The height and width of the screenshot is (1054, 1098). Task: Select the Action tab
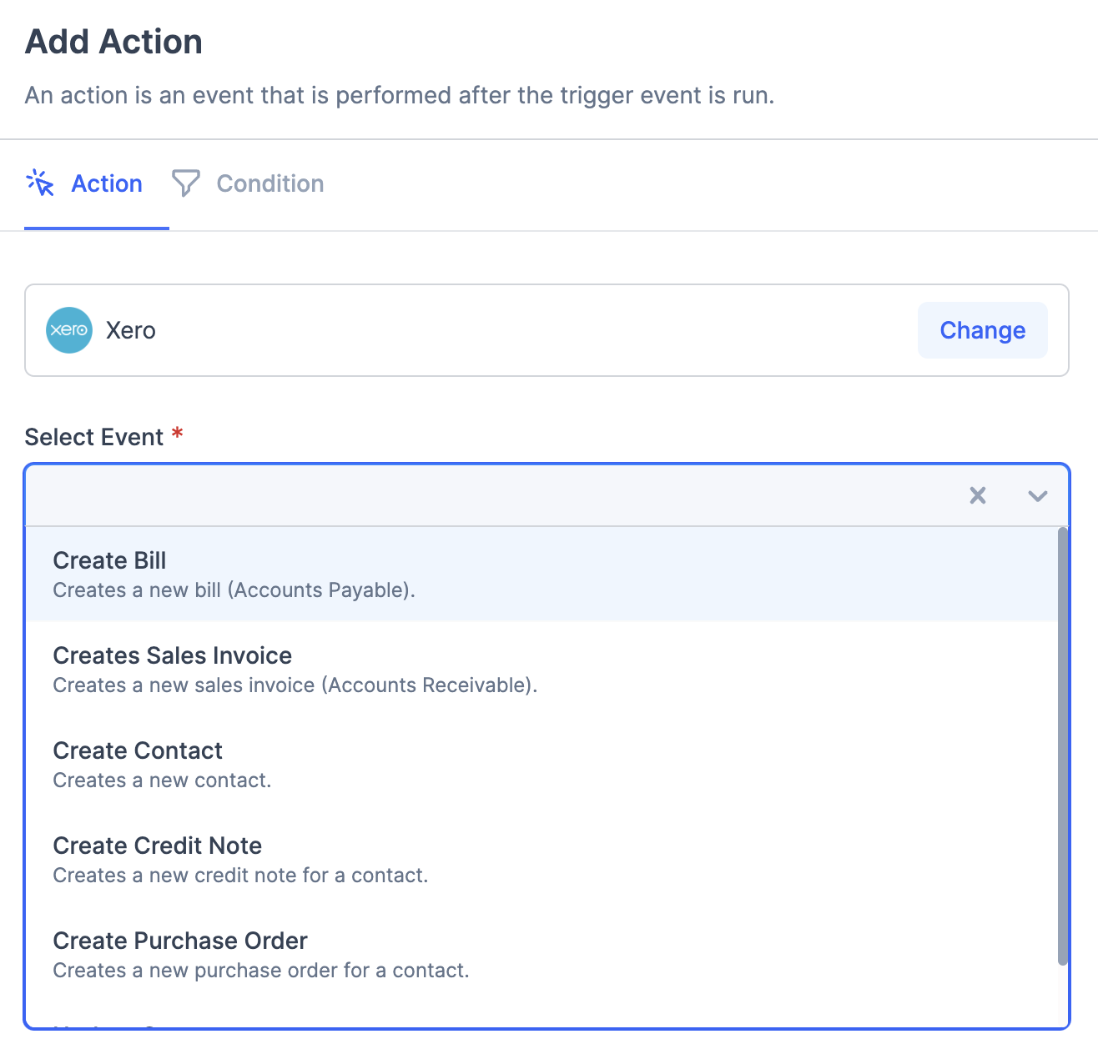point(106,183)
